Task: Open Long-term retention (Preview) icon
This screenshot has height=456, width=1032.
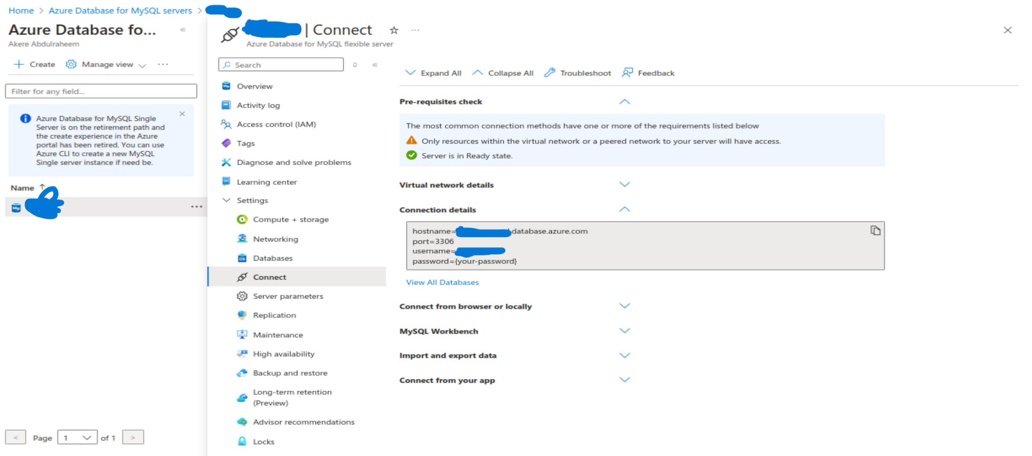Action: tap(242, 397)
